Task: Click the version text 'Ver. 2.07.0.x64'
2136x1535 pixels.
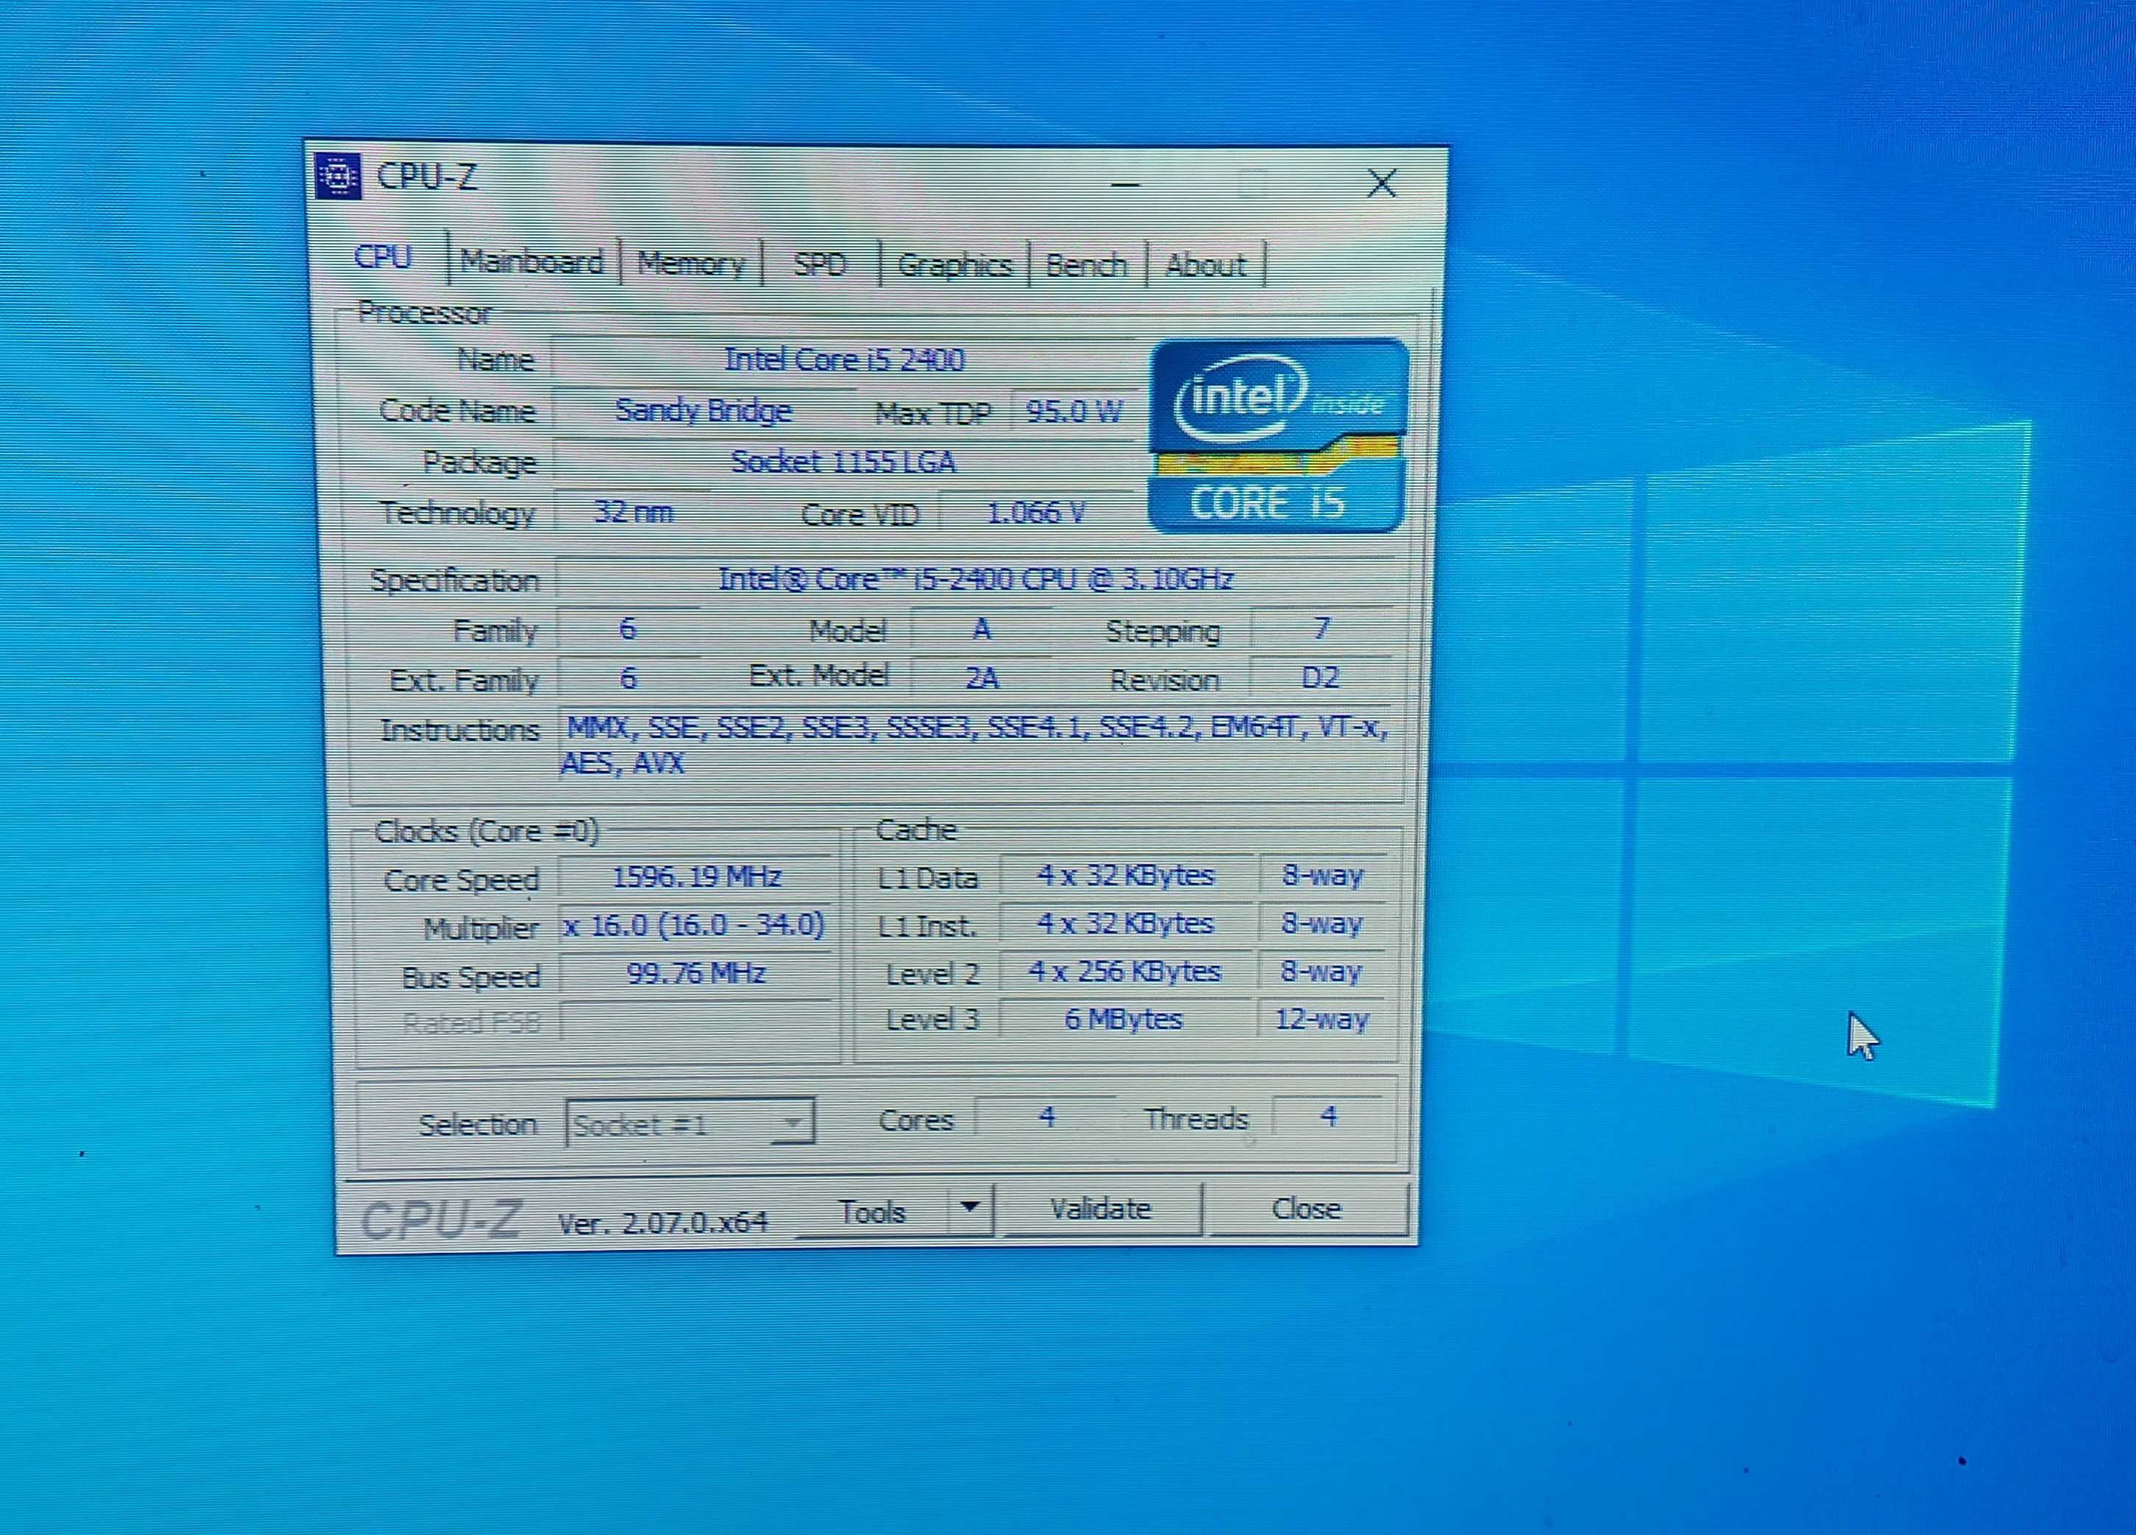Action: pos(663,1223)
